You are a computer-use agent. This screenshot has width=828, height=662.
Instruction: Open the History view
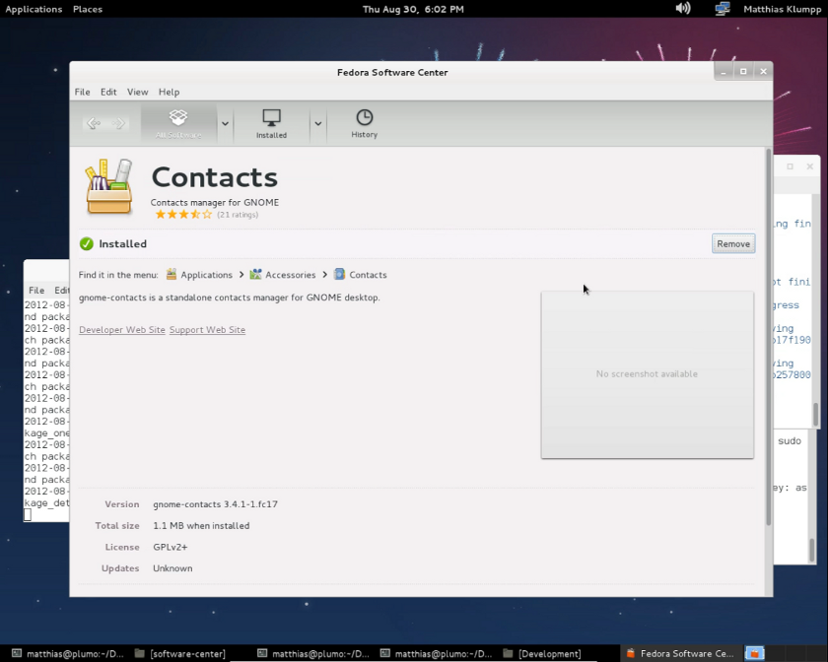coord(365,123)
